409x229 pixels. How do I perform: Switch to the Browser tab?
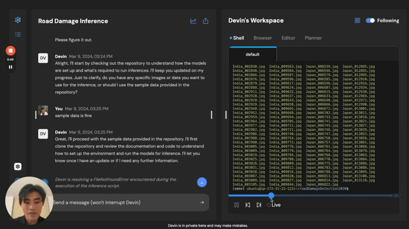pyautogui.click(x=263, y=38)
